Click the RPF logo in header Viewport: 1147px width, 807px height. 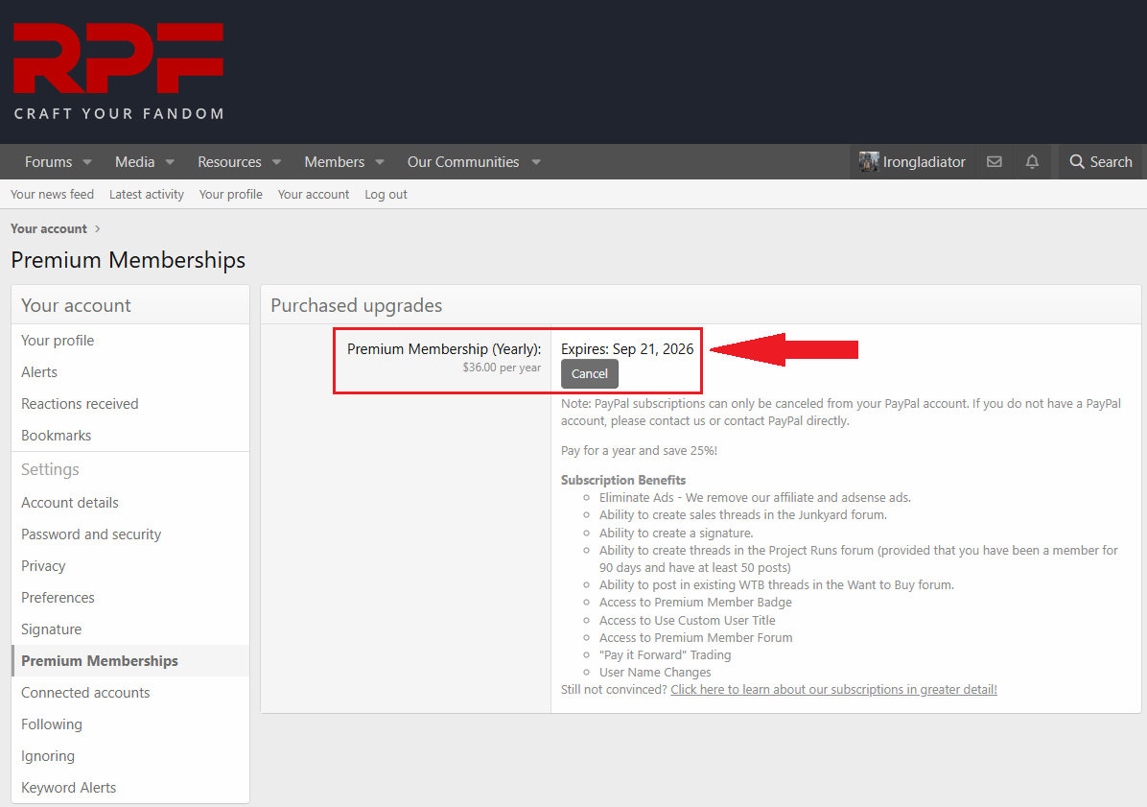[x=118, y=71]
